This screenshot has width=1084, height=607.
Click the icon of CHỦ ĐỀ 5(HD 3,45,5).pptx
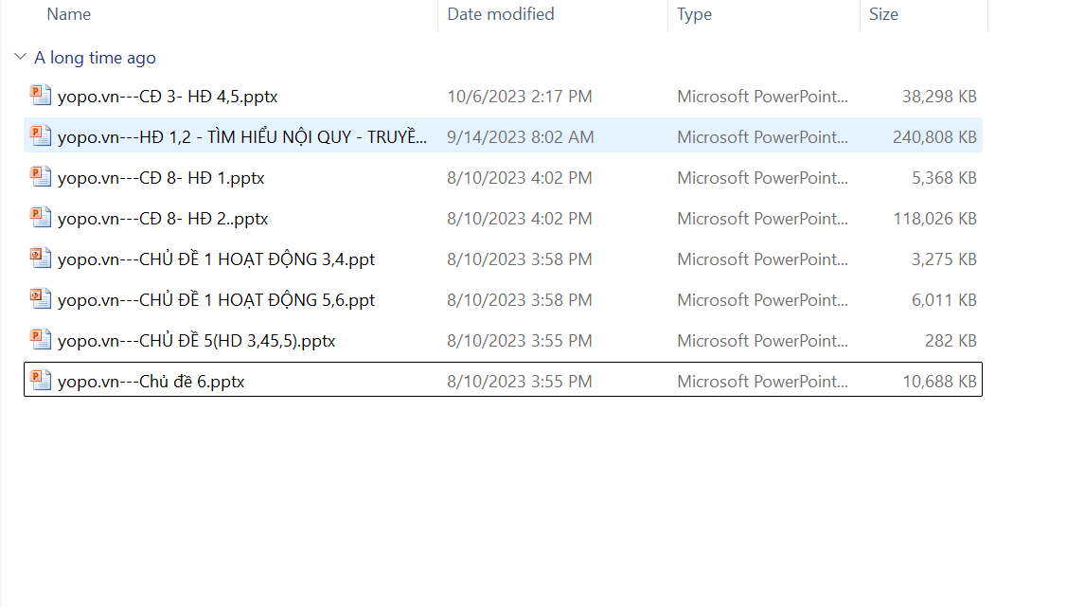tap(40, 340)
